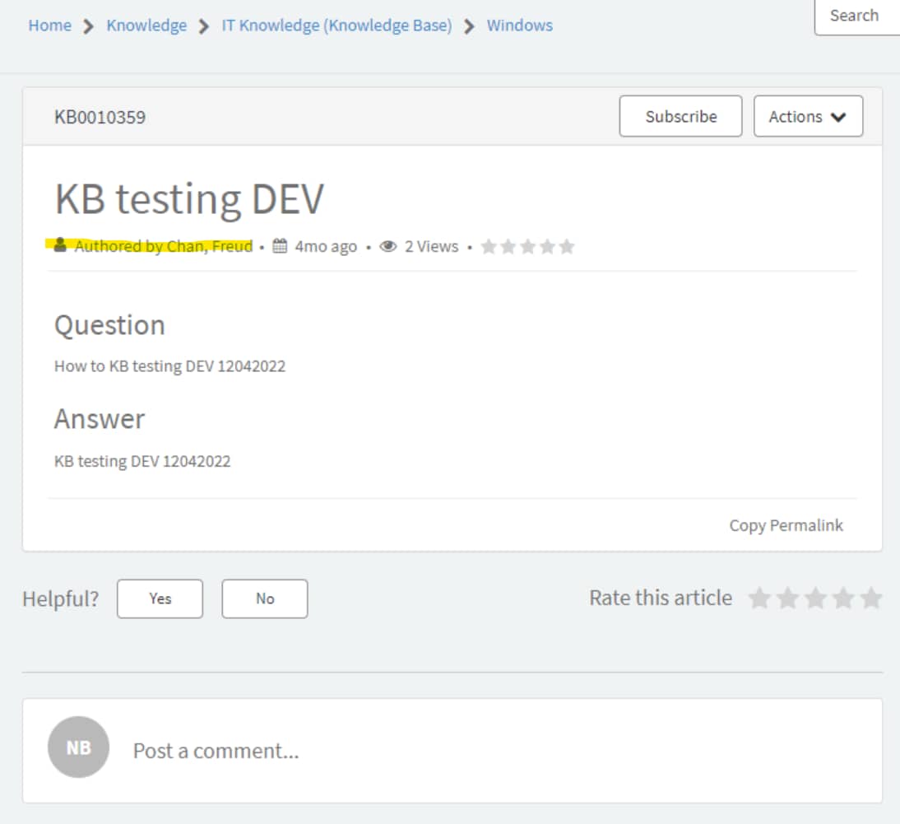This screenshot has height=824, width=900.
Task: Click the 4mo ago timestamp
Action: [326, 246]
